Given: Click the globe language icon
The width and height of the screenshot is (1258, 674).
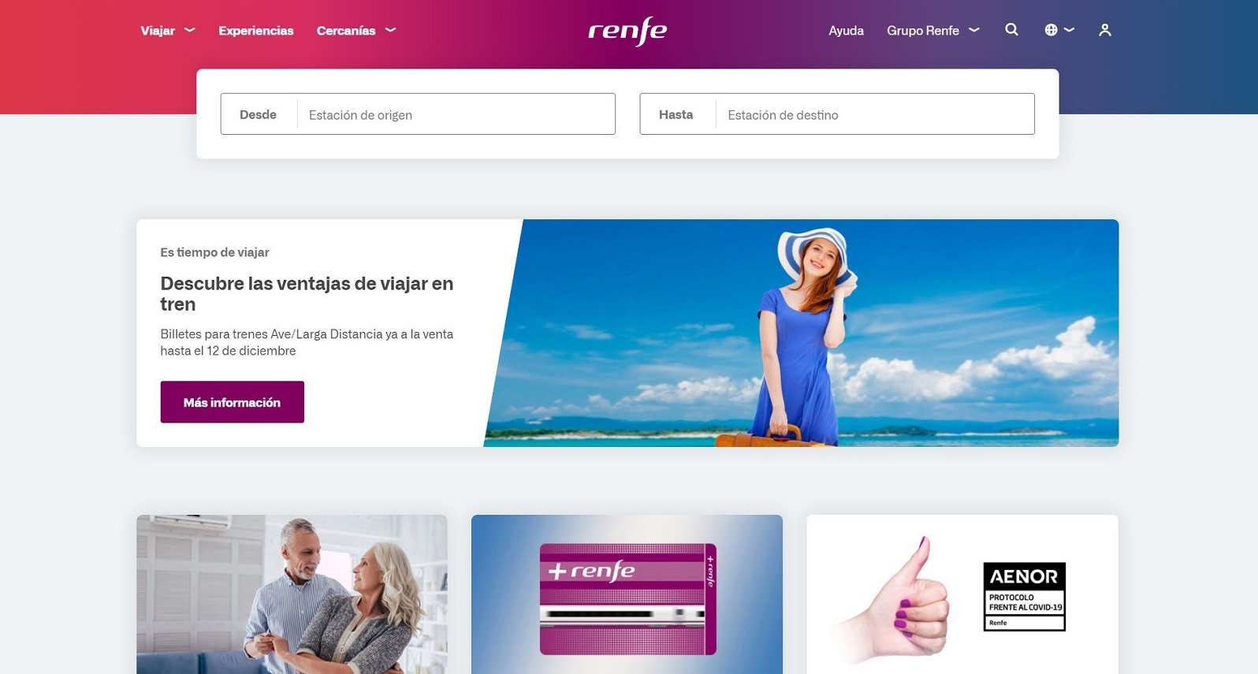Looking at the screenshot, I should (1051, 30).
